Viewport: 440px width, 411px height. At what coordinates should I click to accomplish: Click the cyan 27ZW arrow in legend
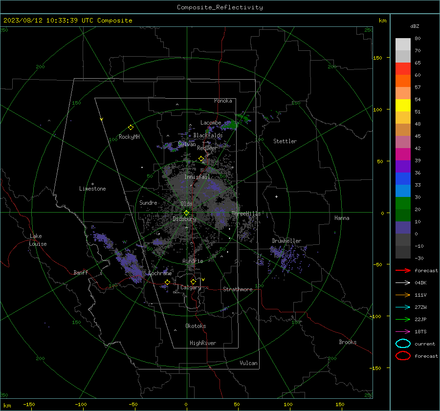click(403, 307)
